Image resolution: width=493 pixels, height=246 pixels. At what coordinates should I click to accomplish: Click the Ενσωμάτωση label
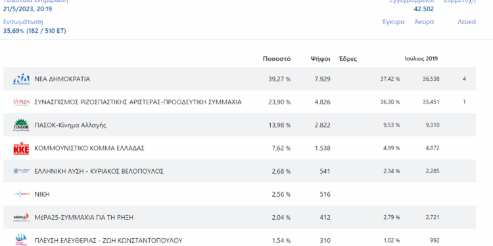pos(23,22)
